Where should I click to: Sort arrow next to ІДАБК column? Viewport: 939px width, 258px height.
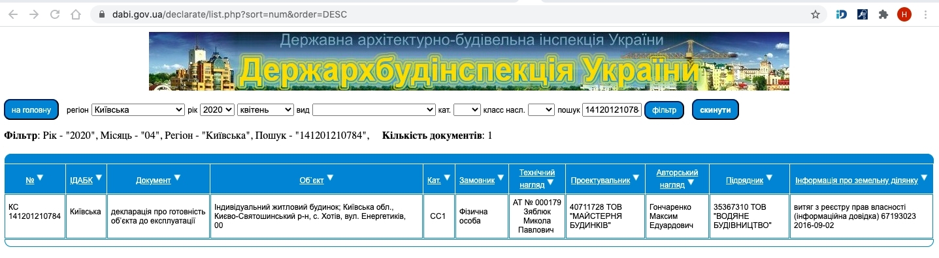[x=99, y=177]
